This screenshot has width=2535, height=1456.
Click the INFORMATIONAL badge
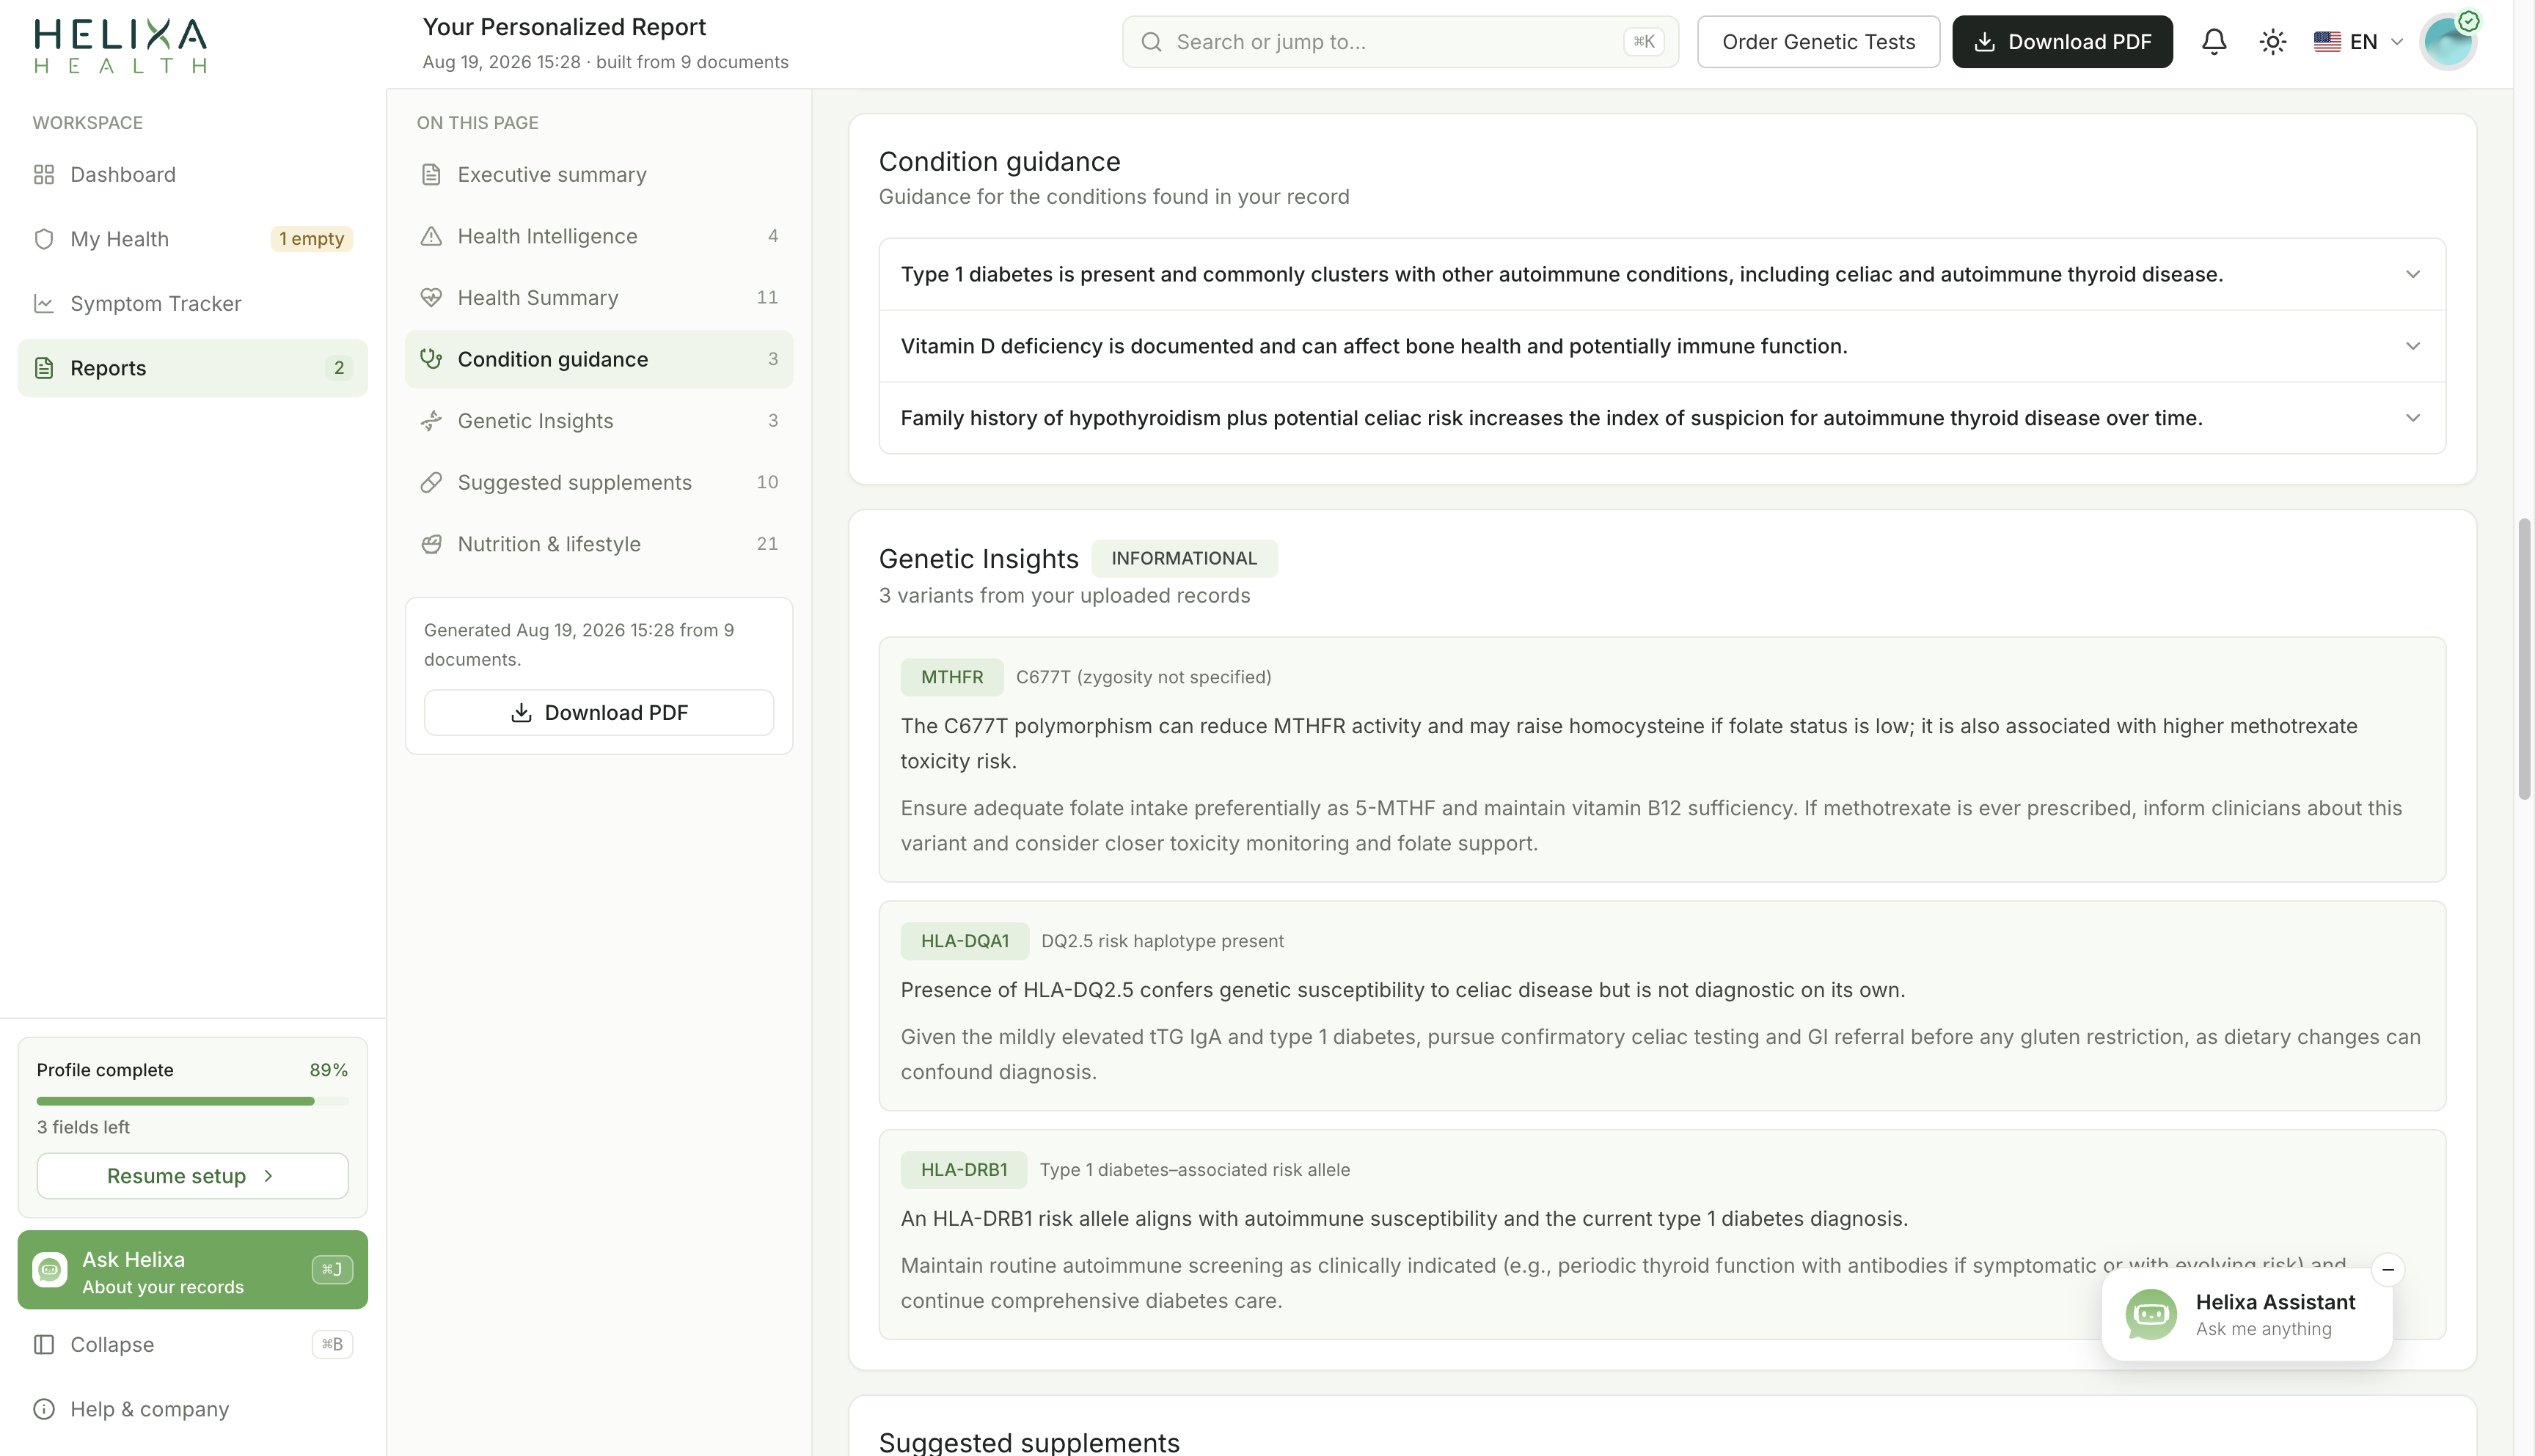[1183, 559]
